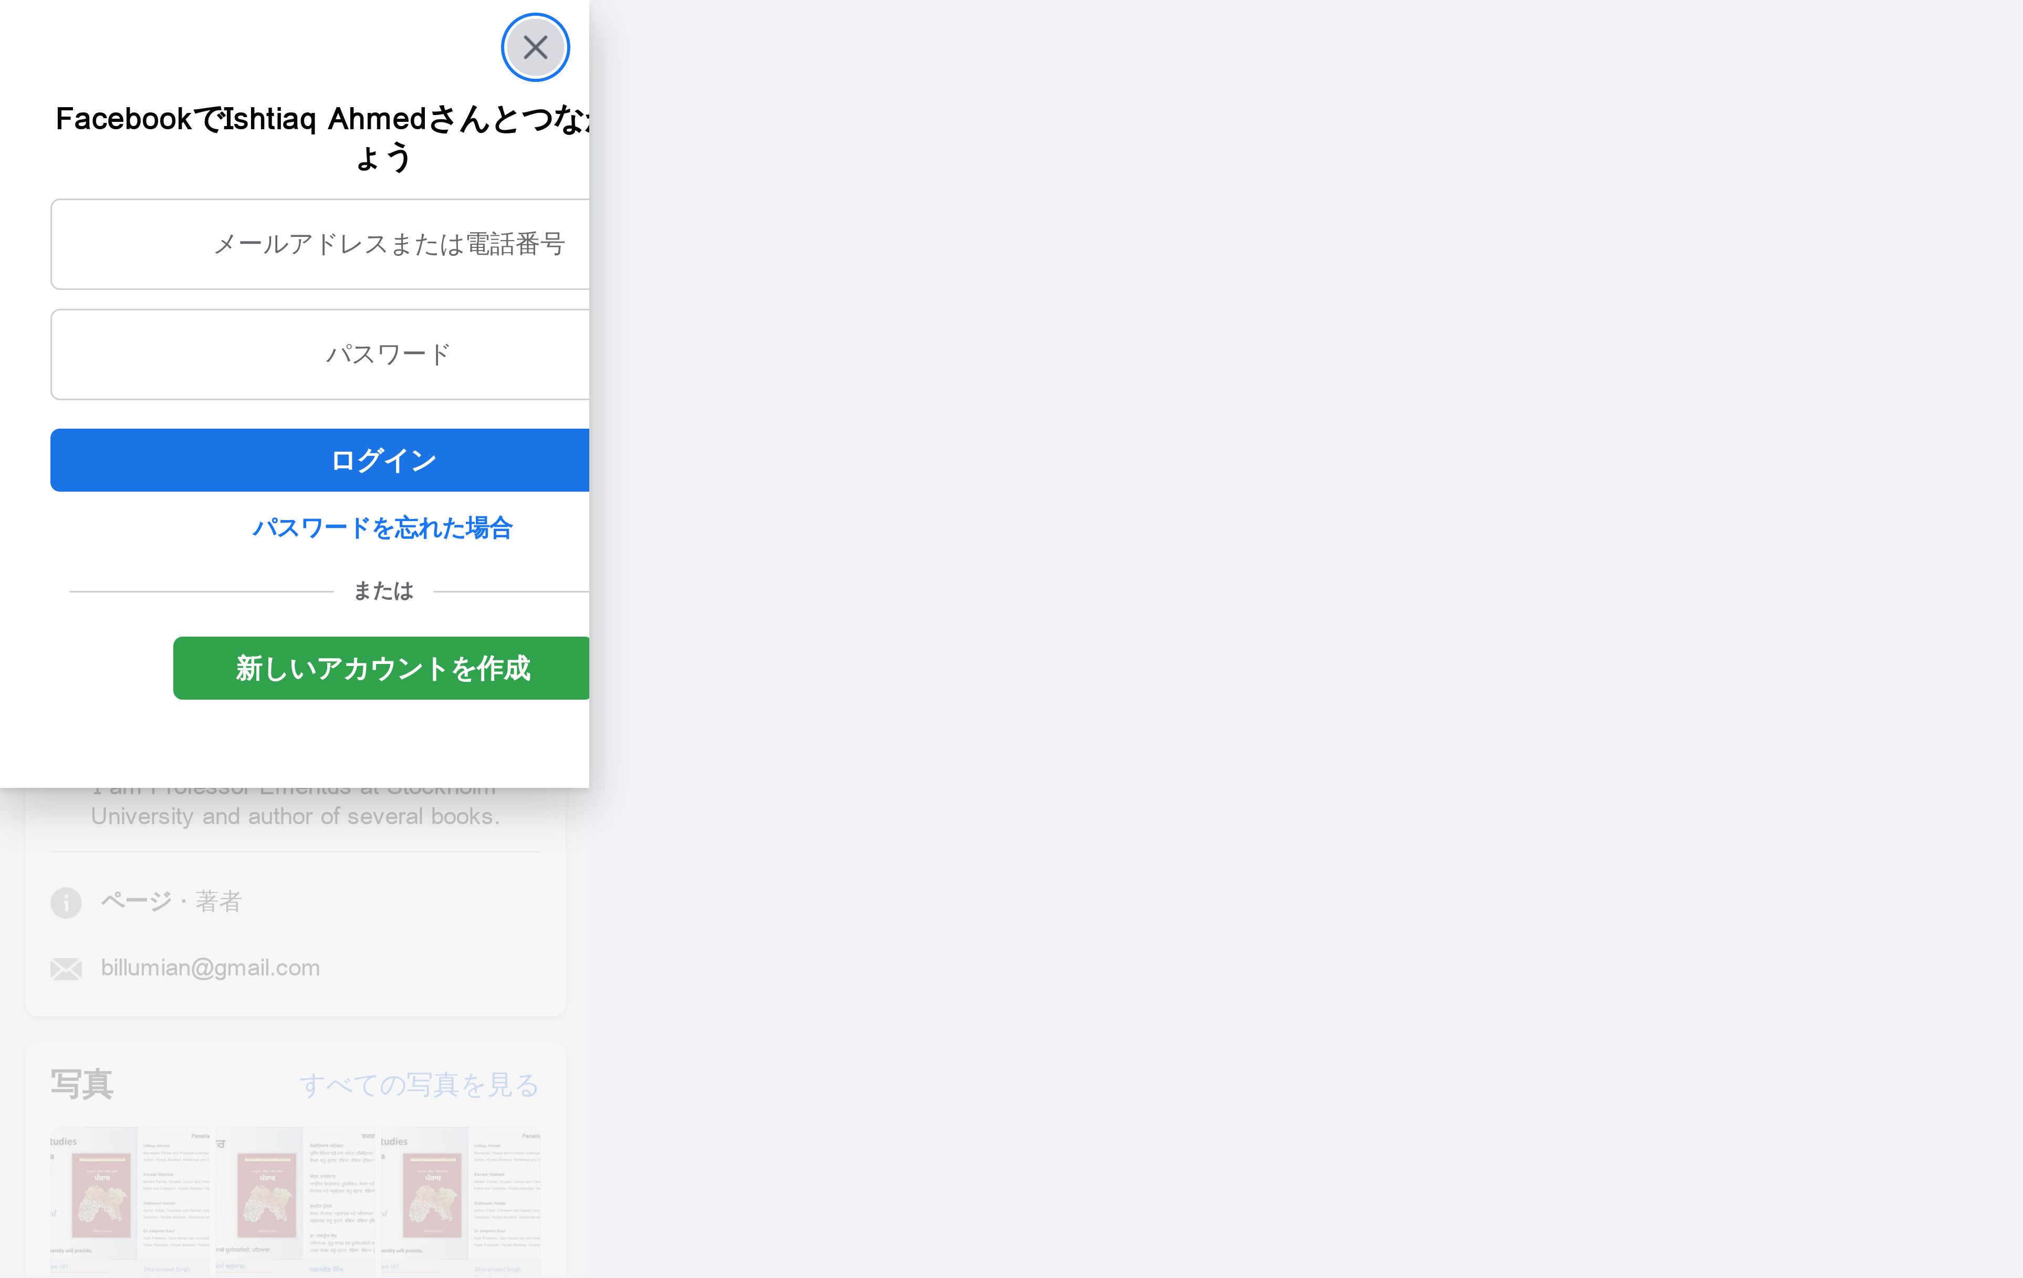Close the Facebook login dialog
The width and height of the screenshot is (2023, 1278).
pyautogui.click(x=535, y=47)
